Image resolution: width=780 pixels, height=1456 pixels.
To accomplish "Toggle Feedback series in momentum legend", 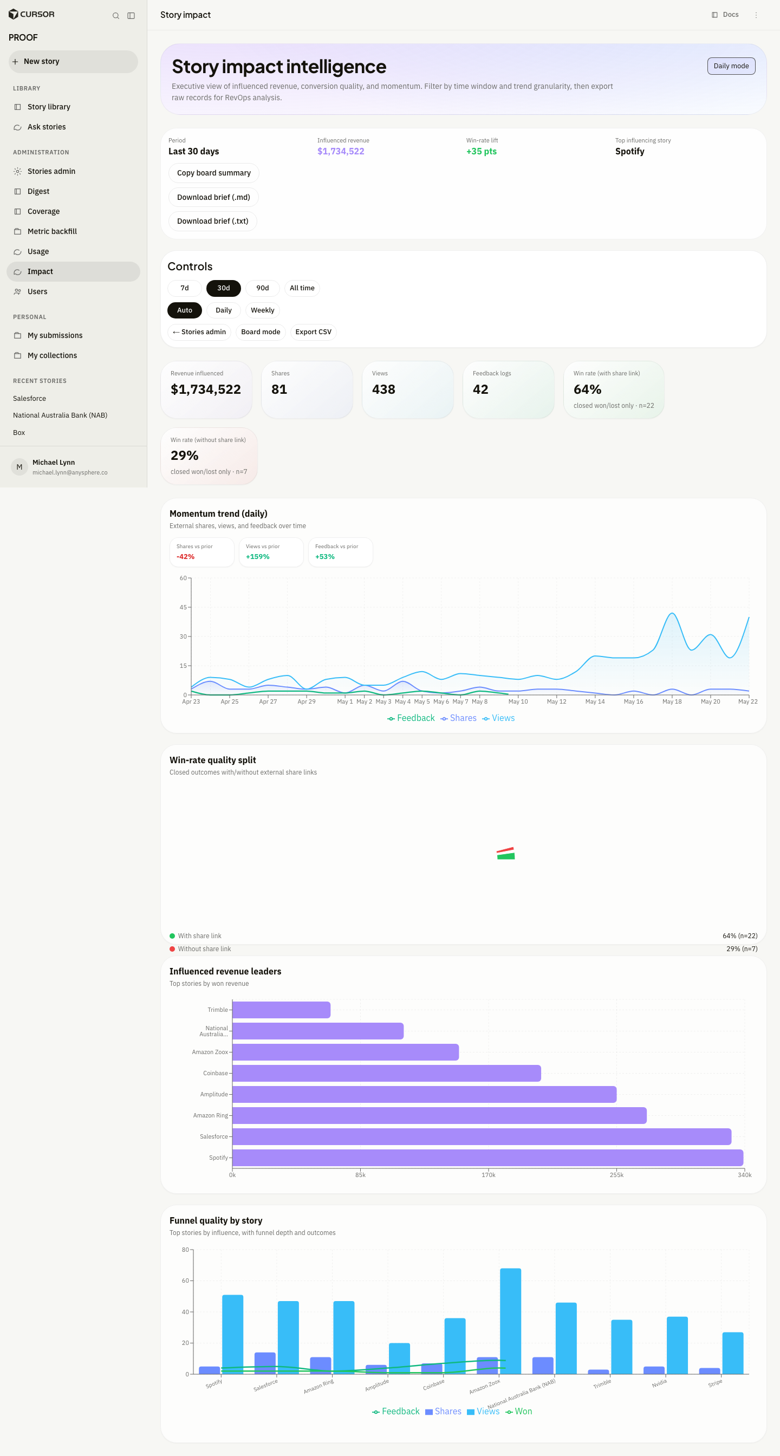I will click(x=411, y=718).
